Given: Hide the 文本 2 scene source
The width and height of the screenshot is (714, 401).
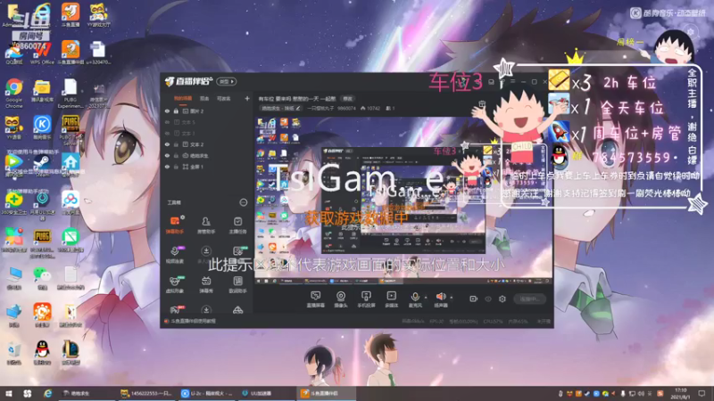Looking at the screenshot, I should (x=167, y=144).
